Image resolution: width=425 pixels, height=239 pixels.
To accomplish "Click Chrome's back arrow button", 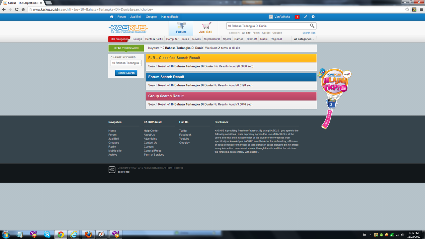I will (x=4, y=9).
